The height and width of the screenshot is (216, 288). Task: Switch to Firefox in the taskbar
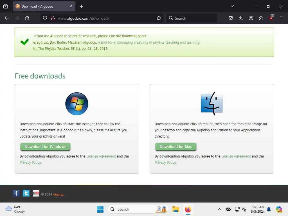[188, 209]
